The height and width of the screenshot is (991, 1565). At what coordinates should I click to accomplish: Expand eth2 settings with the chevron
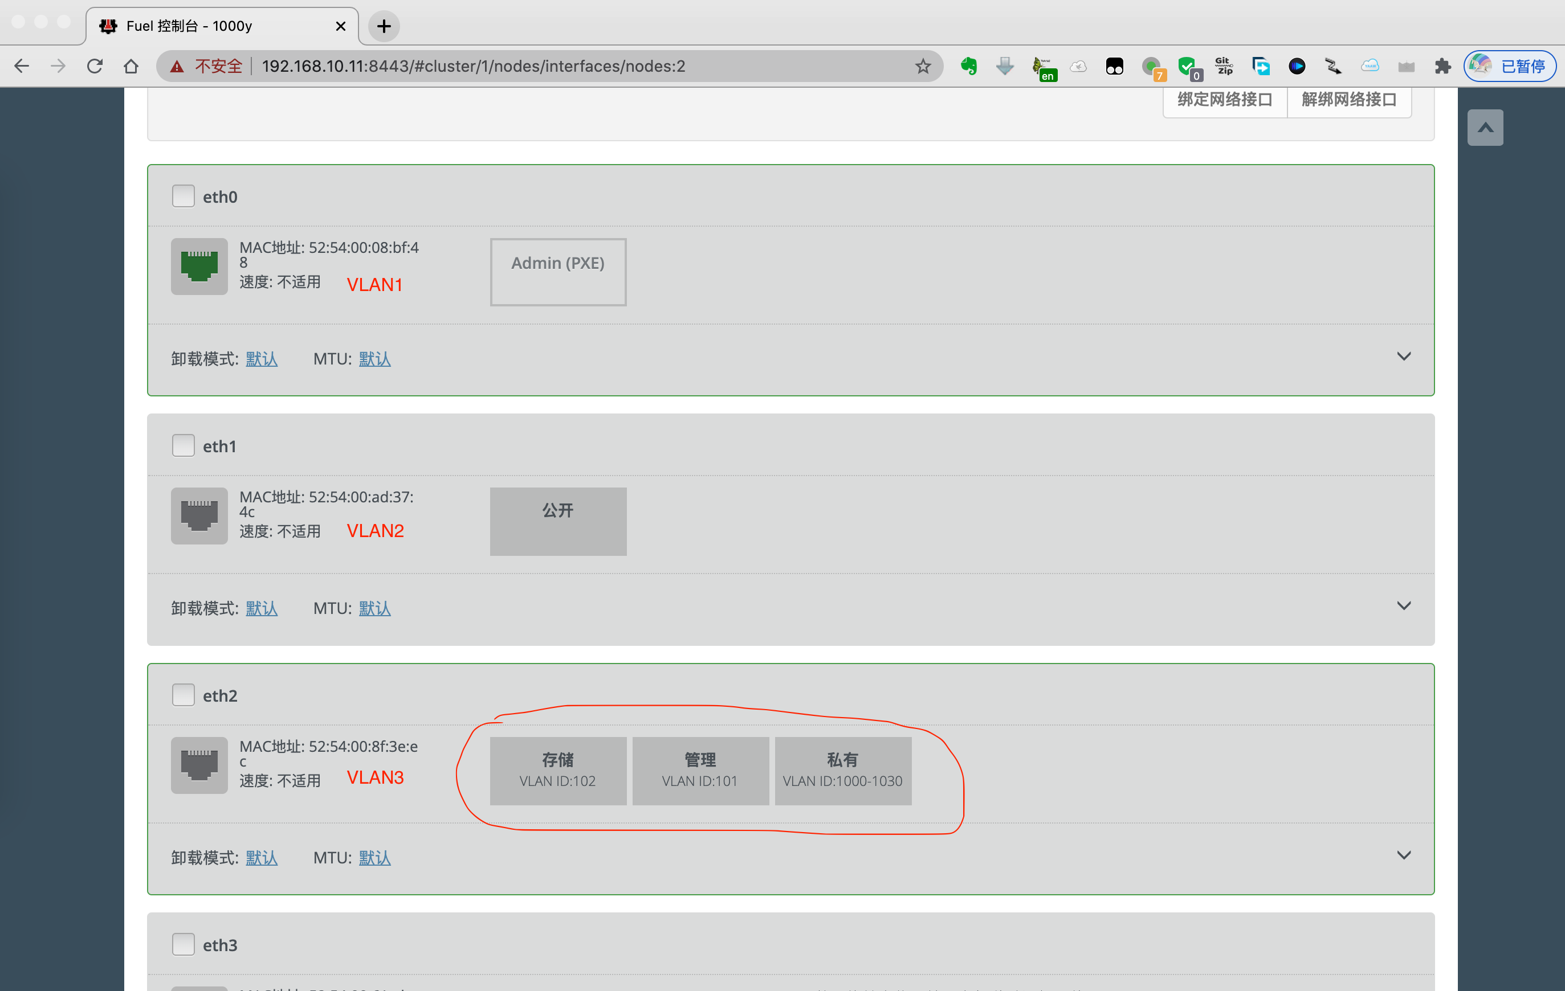1404,855
